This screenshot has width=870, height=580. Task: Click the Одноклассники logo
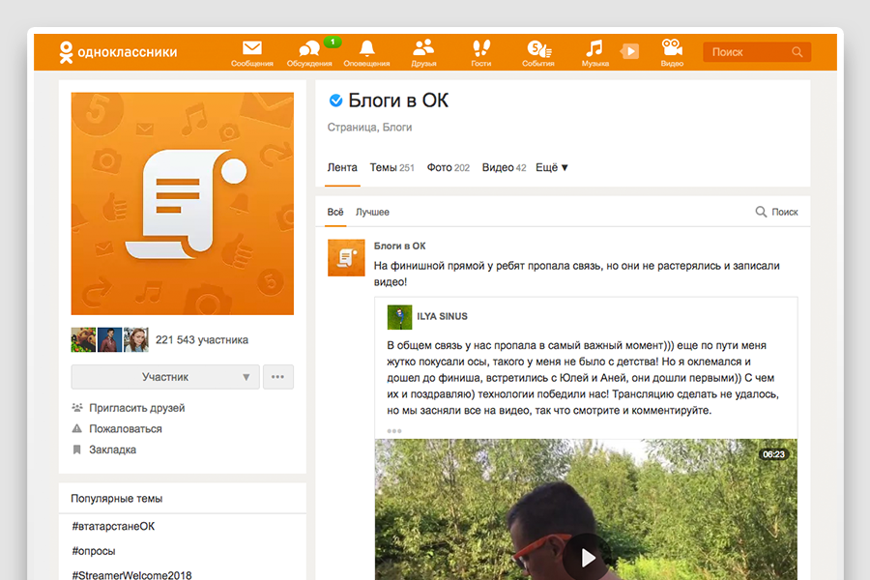(118, 52)
